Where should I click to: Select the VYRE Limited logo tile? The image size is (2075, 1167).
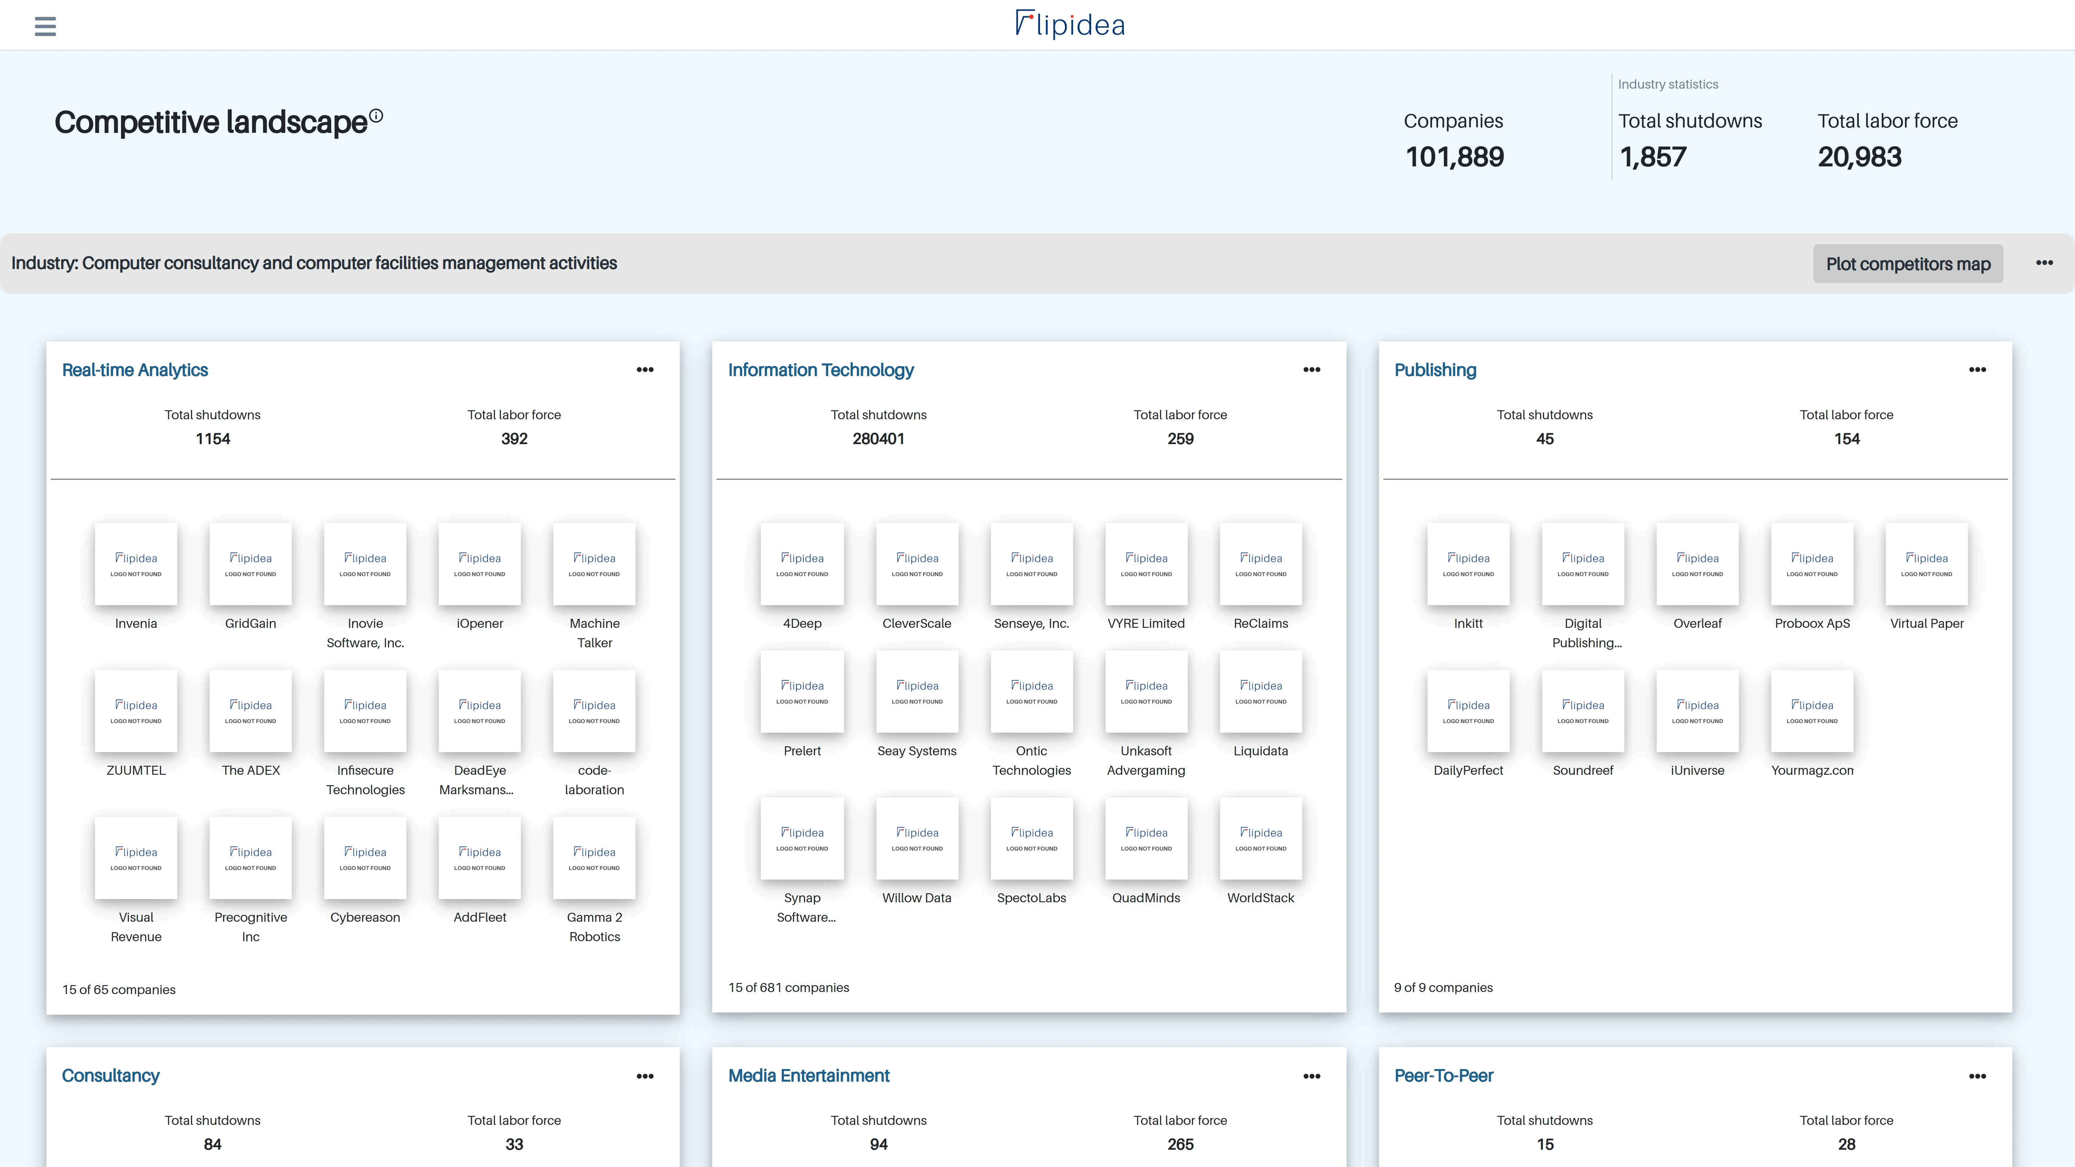(1146, 564)
